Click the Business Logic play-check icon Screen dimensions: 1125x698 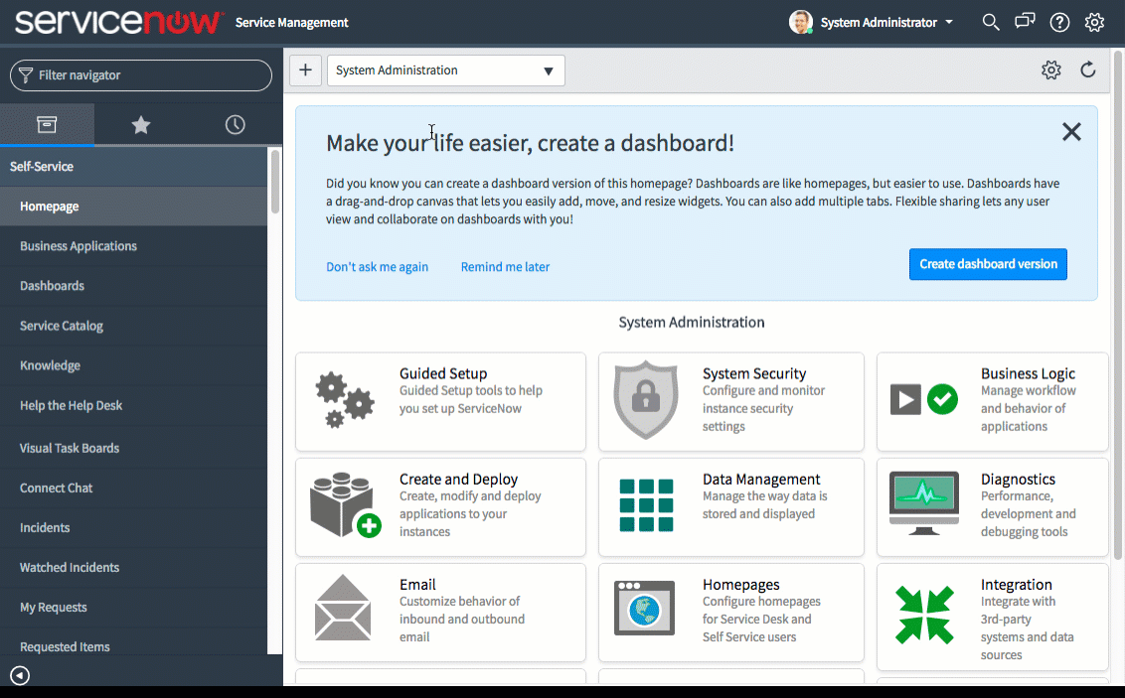(x=924, y=399)
